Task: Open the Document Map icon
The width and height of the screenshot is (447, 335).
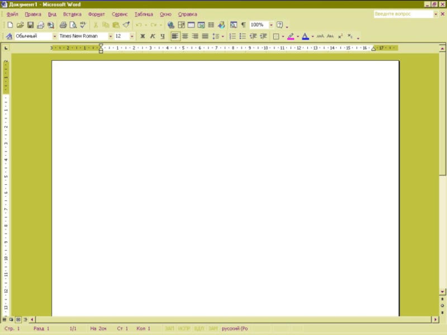Action: (x=234, y=25)
